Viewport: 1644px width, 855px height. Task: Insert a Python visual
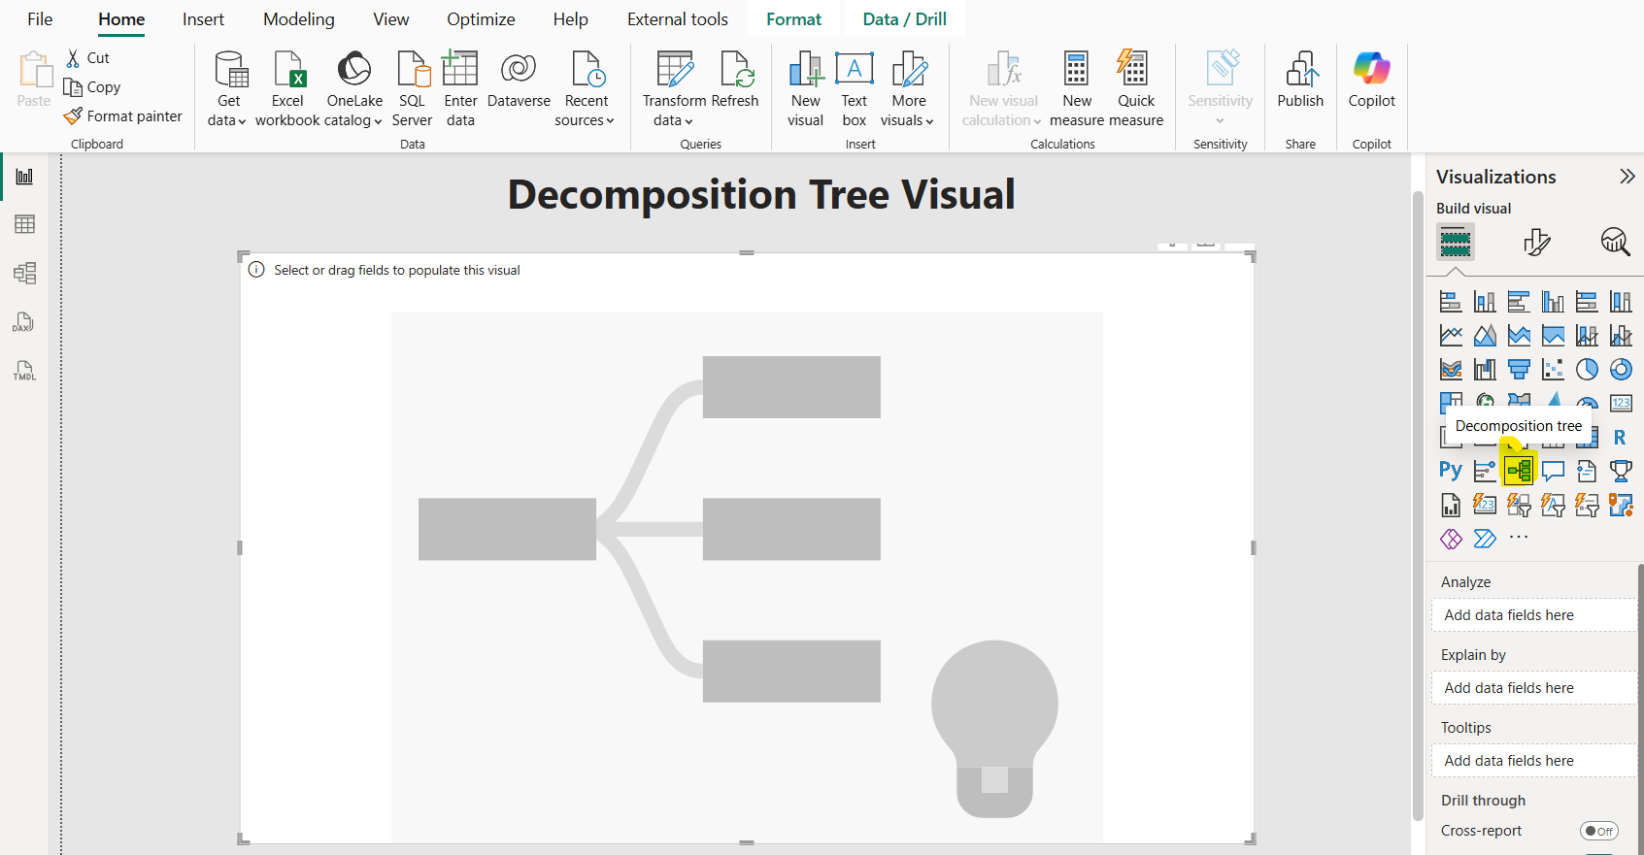(1451, 472)
